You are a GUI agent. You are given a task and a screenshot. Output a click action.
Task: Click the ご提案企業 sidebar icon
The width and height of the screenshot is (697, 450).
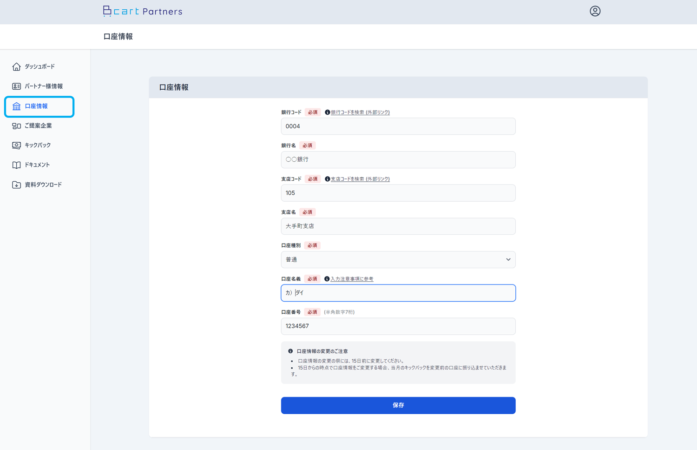(16, 126)
